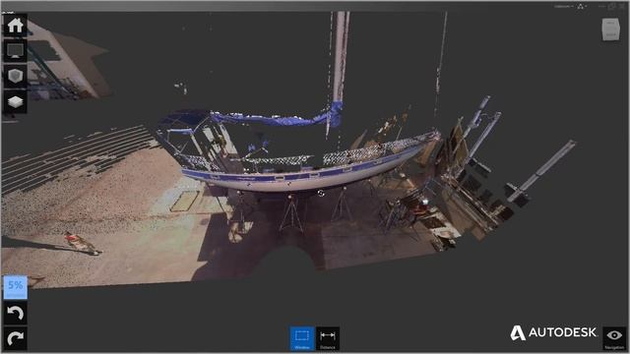
Task: Activate the Distance measurement tool
Action: (x=328, y=338)
